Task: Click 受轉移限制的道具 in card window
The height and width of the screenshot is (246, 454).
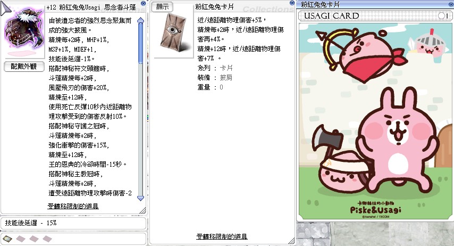Action: [x=222, y=236]
